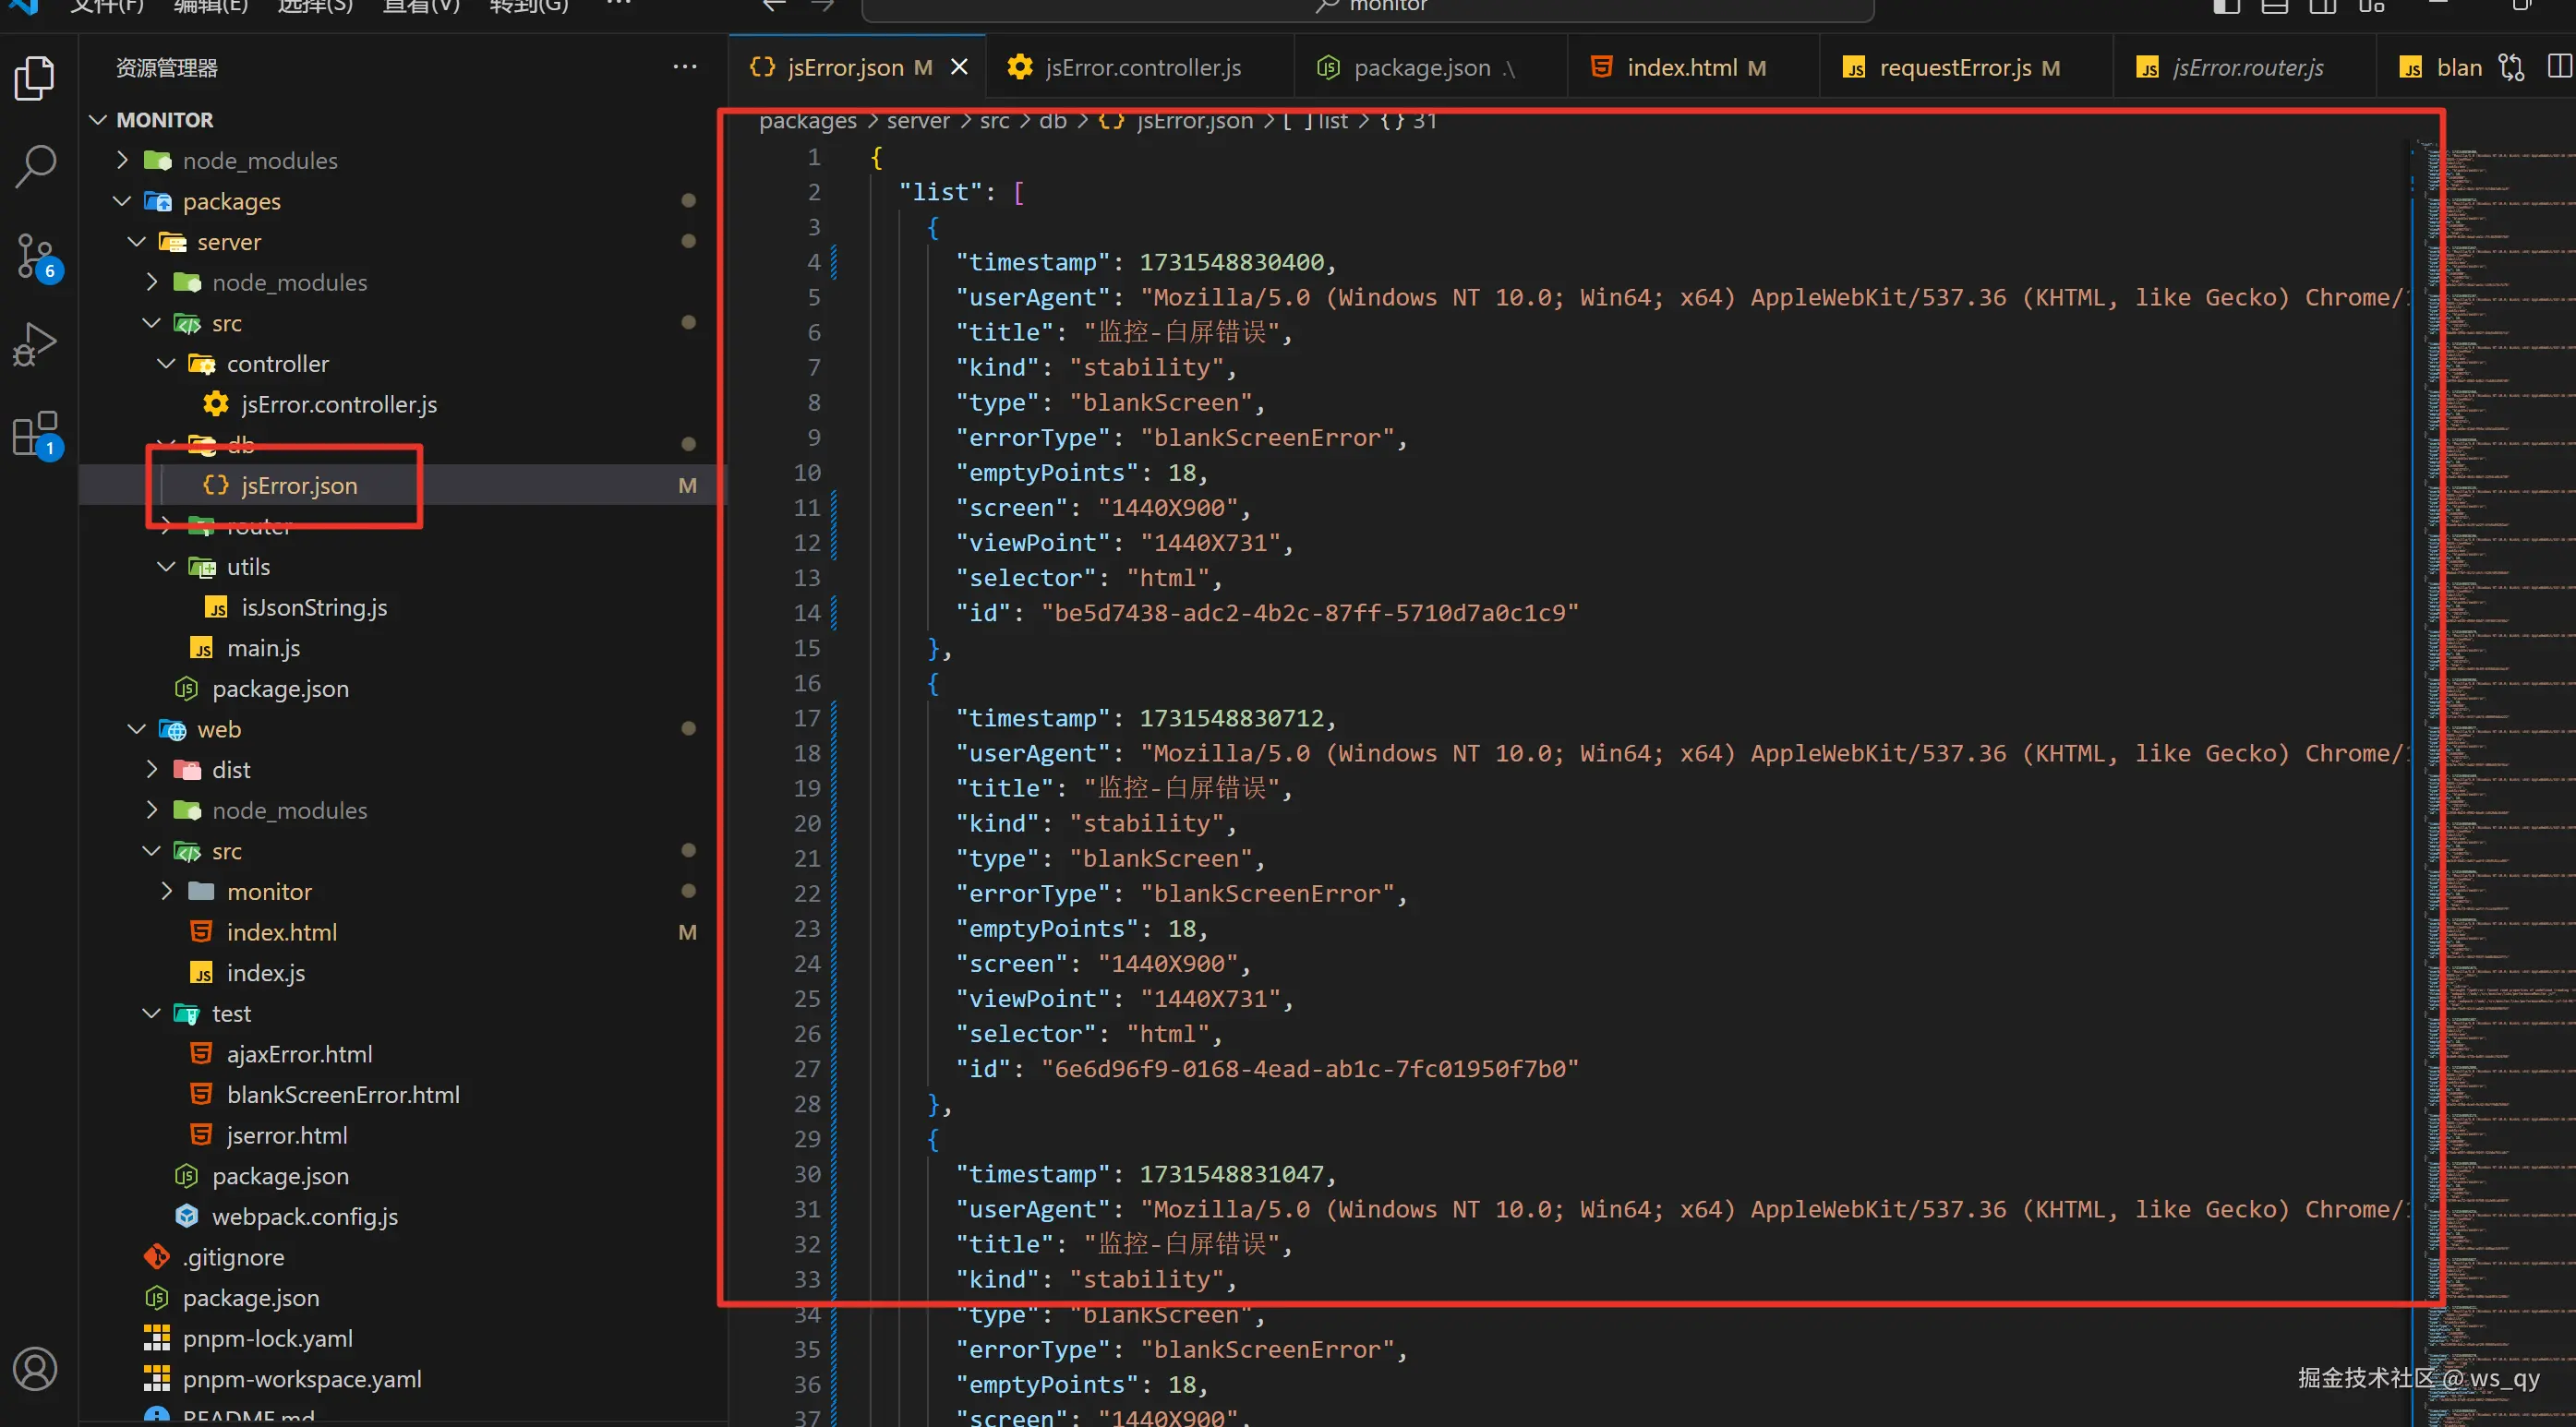Click compare changes icon in tab bar

coord(2511,67)
